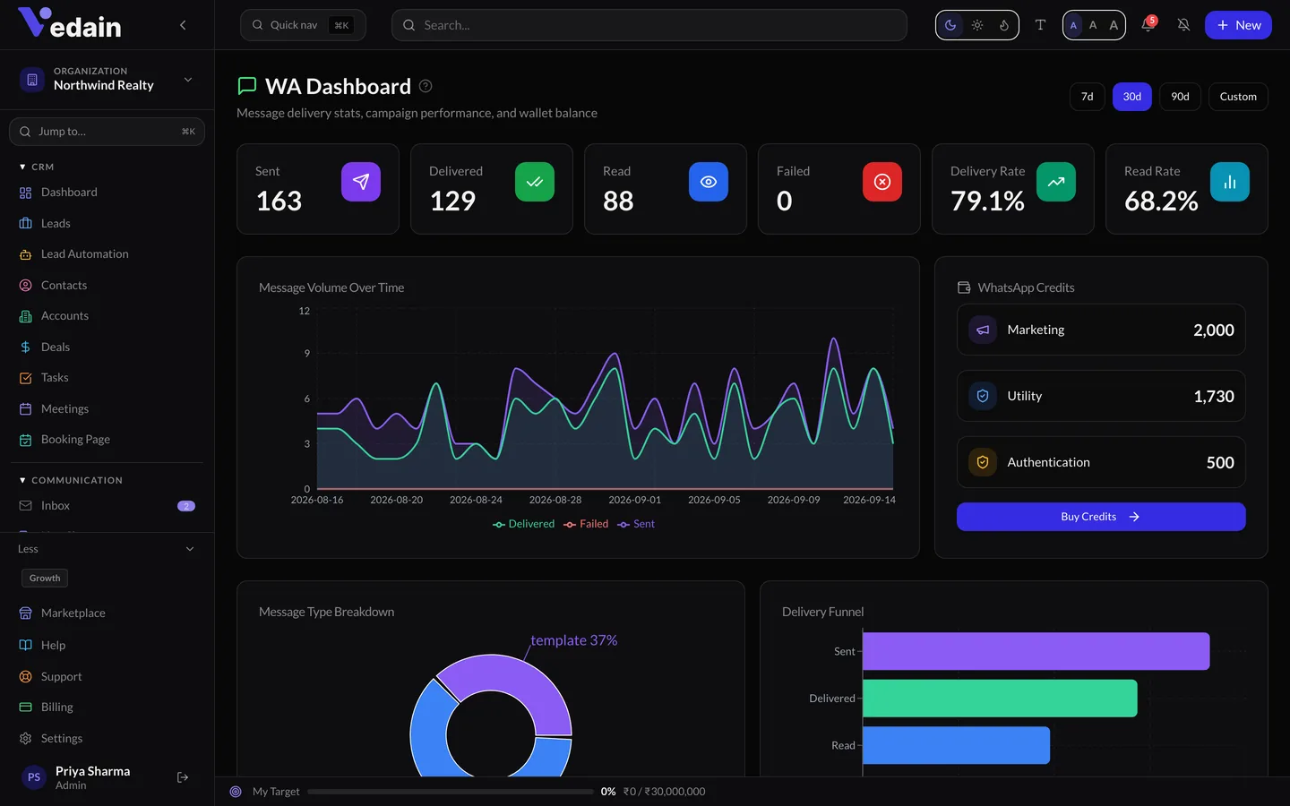This screenshot has height=806, width=1290.
Task: Collapse the sidebar with the chevron
Action: 183,25
